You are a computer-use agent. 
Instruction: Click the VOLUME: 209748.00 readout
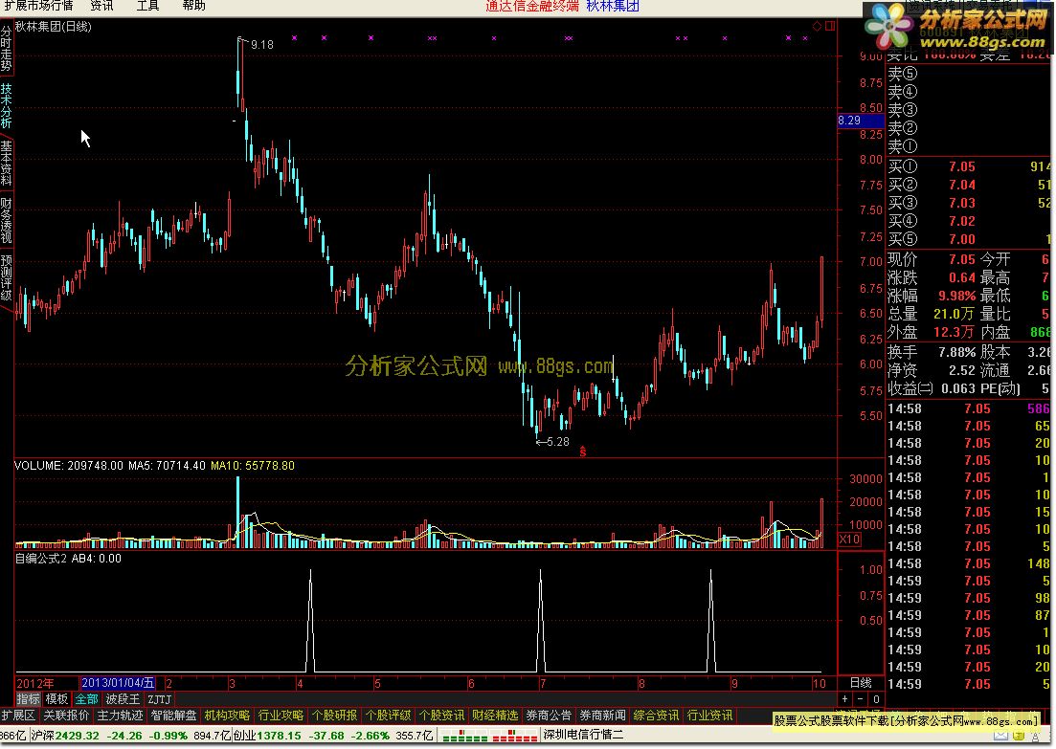[x=69, y=465]
